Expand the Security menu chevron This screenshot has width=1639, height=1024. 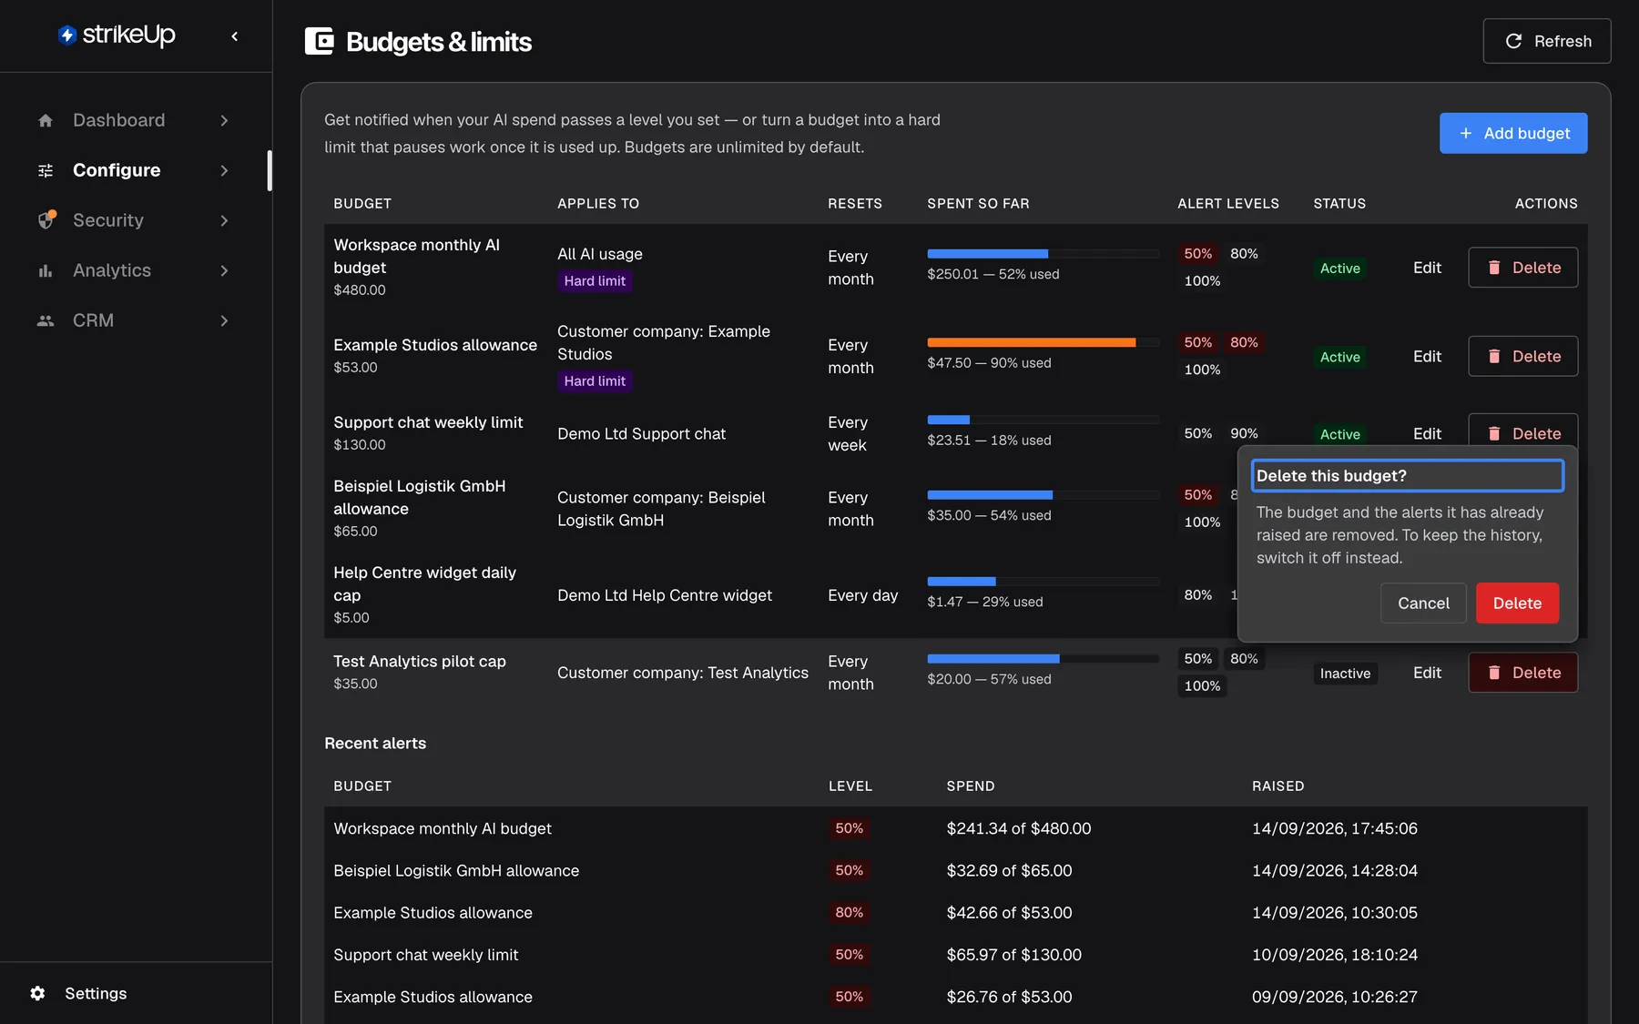[224, 220]
